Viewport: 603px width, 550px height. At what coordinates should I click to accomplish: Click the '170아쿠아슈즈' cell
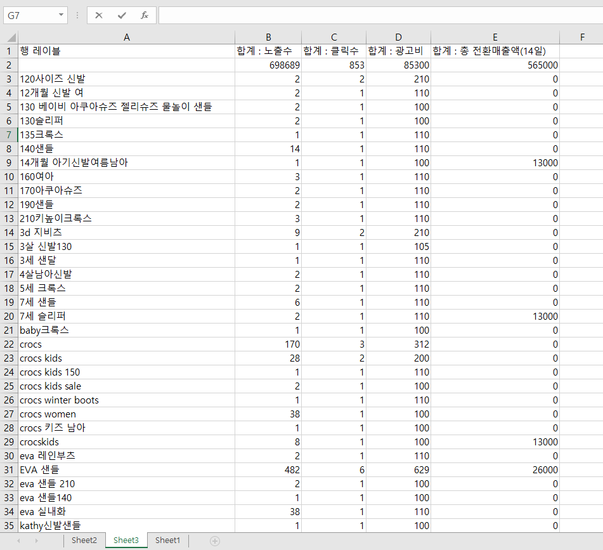127,191
